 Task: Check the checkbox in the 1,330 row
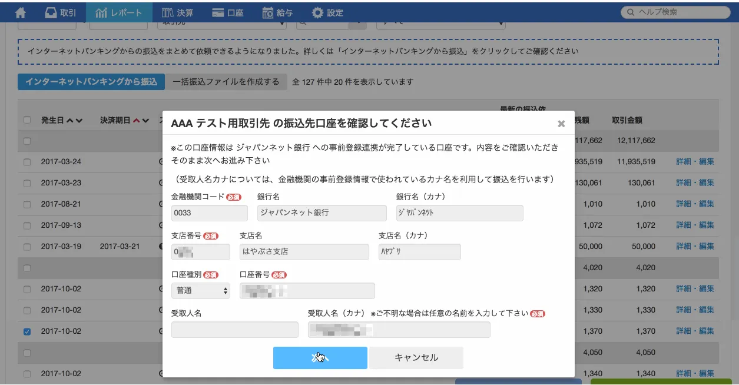coord(26,310)
